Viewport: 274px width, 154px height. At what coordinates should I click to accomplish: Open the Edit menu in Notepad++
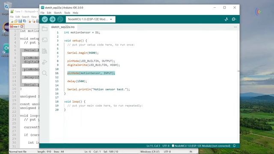18,17
